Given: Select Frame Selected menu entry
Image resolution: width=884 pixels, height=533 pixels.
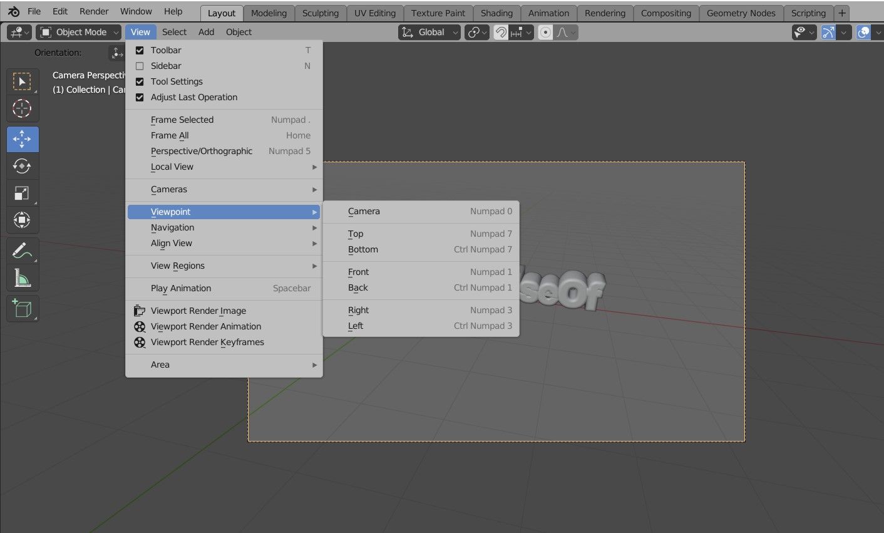Looking at the screenshot, I should [x=224, y=120].
